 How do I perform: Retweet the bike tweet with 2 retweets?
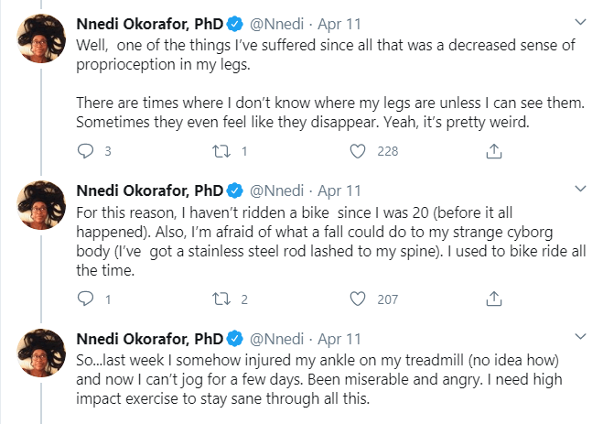coord(221,299)
